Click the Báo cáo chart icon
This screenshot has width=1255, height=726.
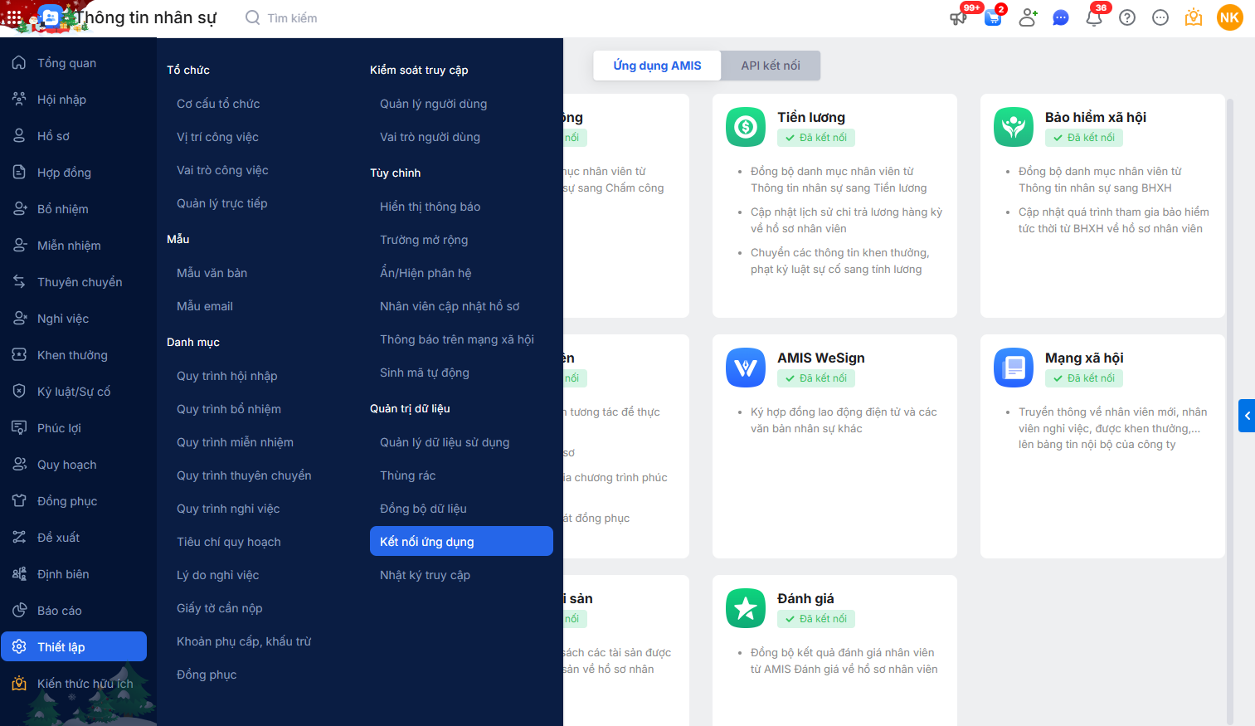click(x=20, y=611)
